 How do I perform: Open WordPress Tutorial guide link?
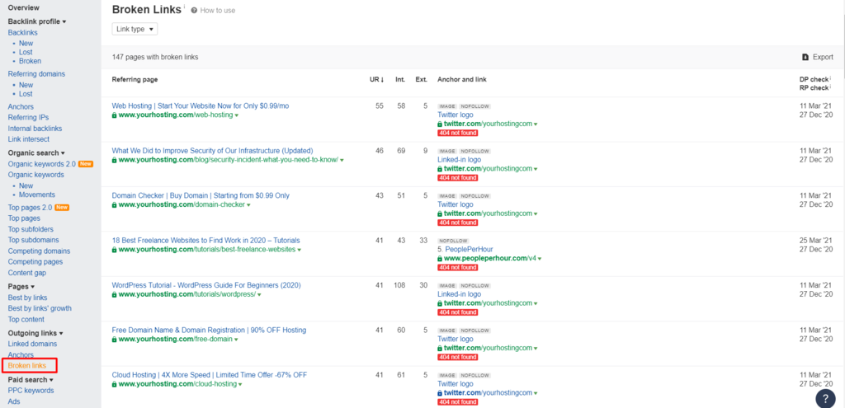pos(206,284)
